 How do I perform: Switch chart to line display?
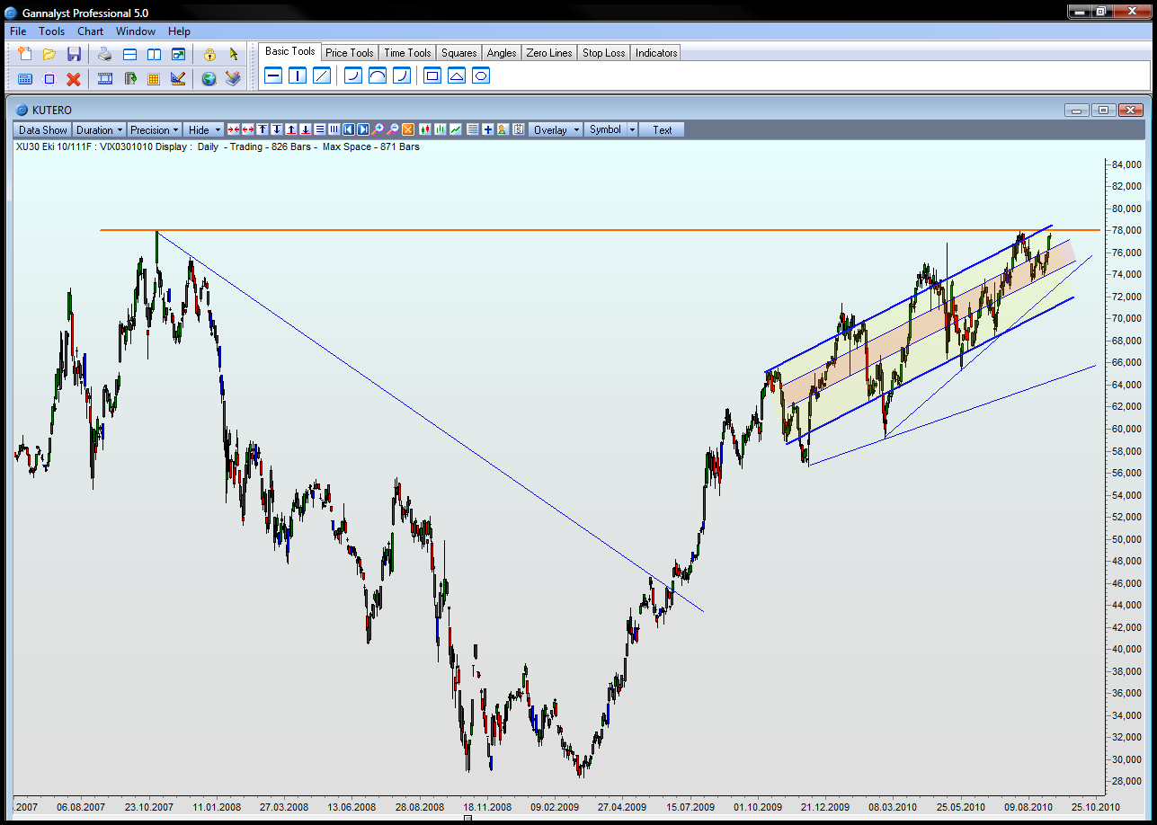456,129
